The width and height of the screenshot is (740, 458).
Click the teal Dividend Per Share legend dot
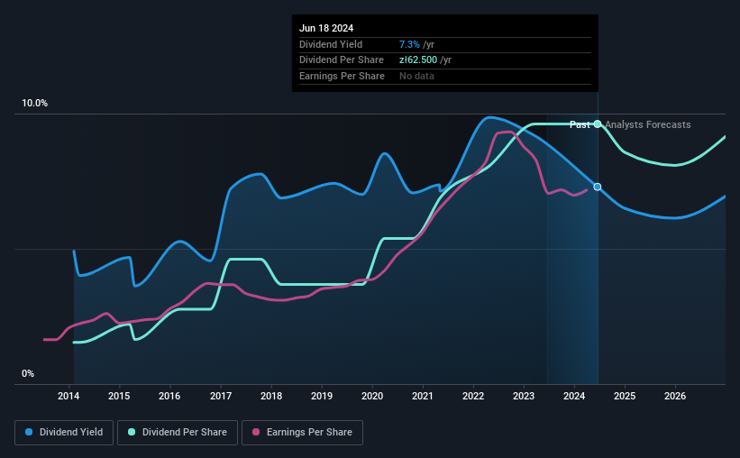click(132, 432)
